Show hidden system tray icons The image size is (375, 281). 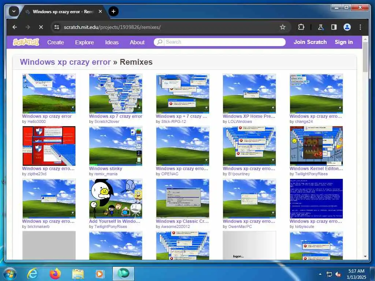[320, 274]
